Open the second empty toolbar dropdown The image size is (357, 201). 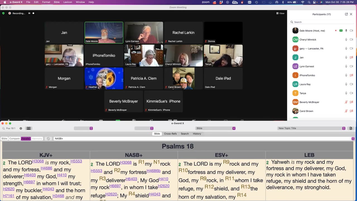[x=144, y=128]
